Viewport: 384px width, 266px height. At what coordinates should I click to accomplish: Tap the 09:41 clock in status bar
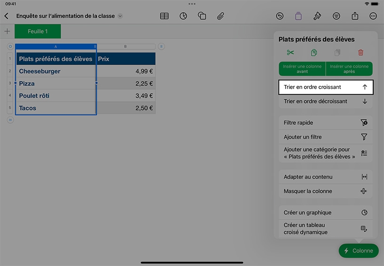(x=10, y=4)
